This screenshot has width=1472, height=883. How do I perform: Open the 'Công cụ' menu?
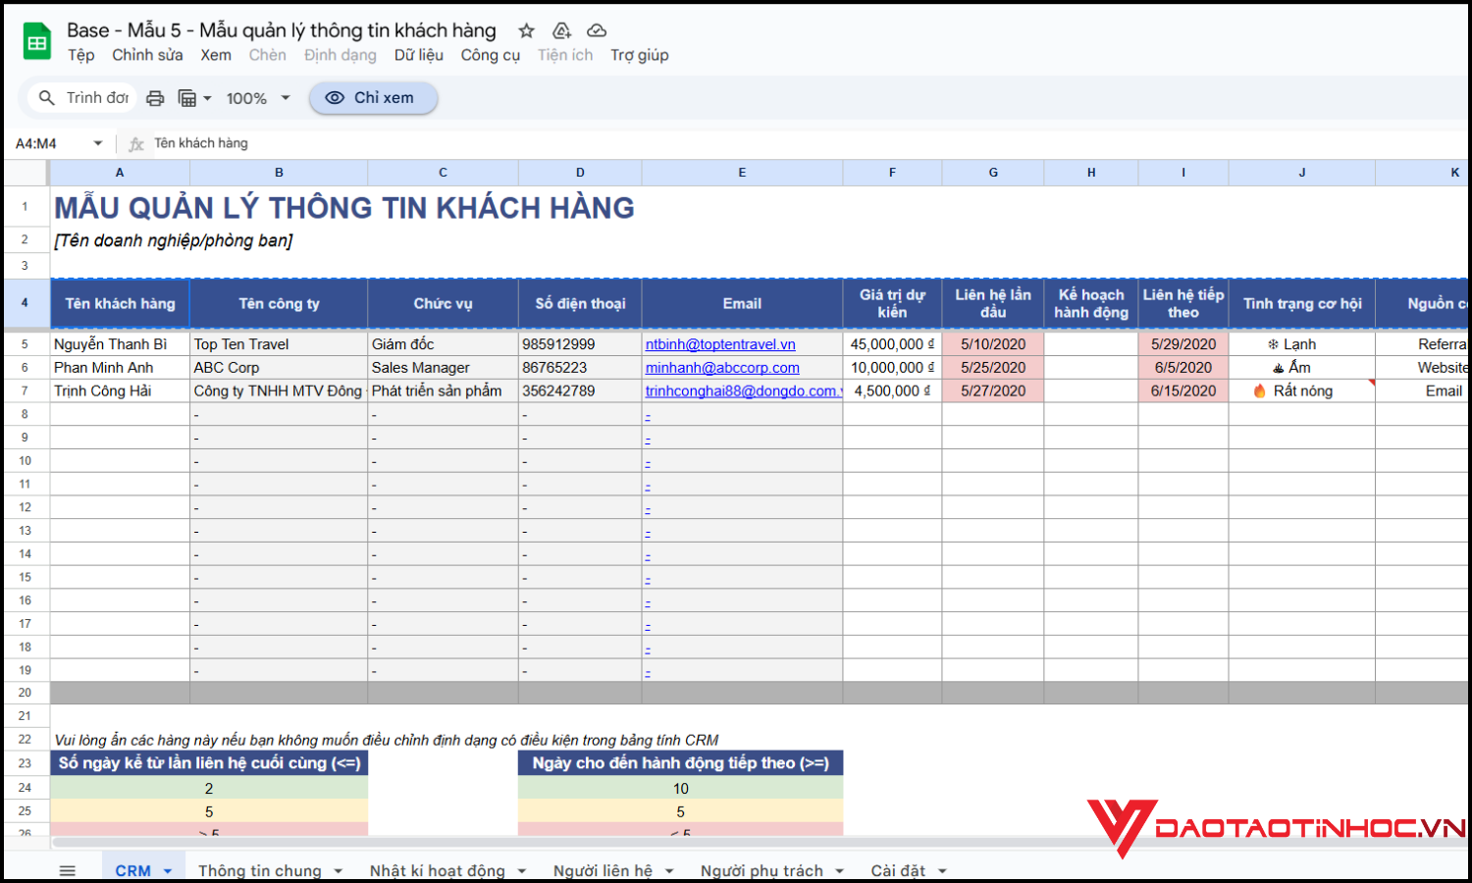[490, 56]
